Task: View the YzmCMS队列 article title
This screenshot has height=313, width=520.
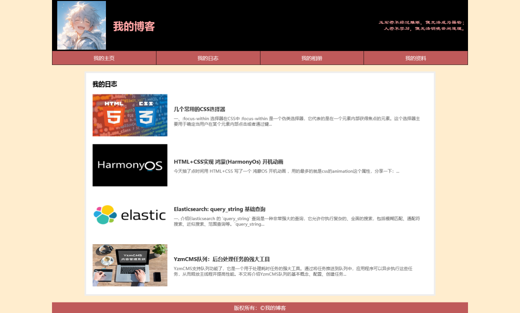Action: click(x=221, y=259)
